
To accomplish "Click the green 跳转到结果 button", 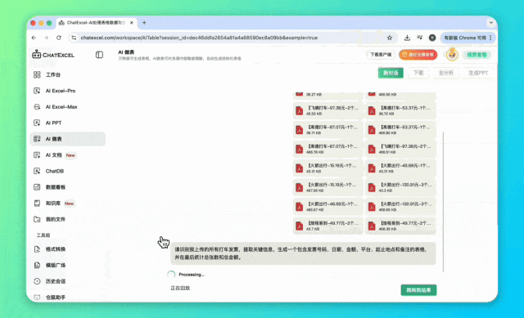I will coord(418,290).
